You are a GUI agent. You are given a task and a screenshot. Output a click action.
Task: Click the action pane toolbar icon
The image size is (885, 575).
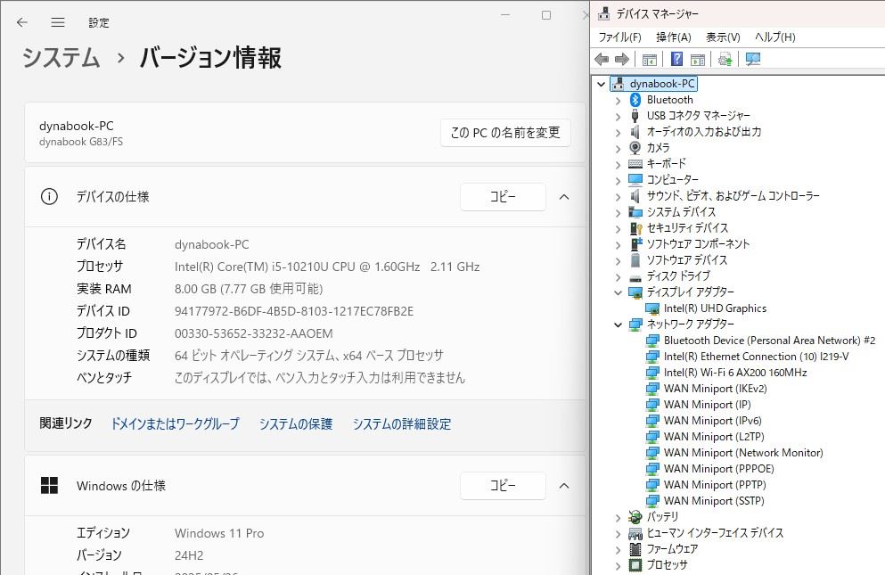[698, 60]
